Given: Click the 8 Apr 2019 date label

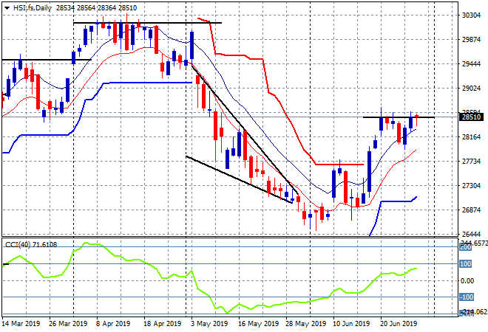Looking at the screenshot, I should 113,324.
